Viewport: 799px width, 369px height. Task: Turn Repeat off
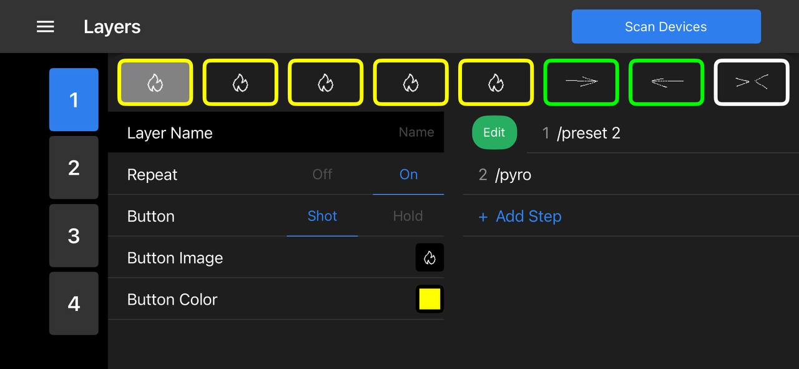coord(322,175)
